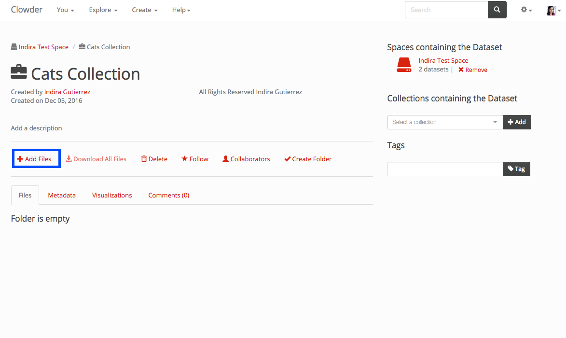Delete the Cats Collection dataset
The height and width of the screenshot is (338, 566).
pos(154,159)
